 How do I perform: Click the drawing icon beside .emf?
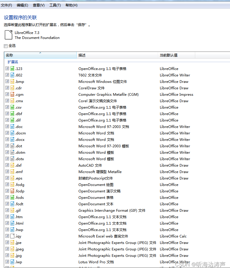click(12, 172)
